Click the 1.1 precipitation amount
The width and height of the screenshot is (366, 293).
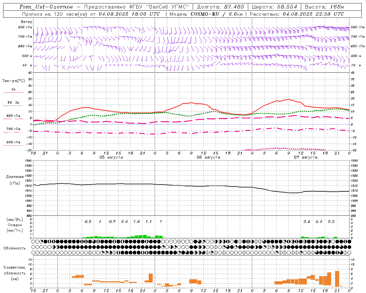[x=149, y=221]
